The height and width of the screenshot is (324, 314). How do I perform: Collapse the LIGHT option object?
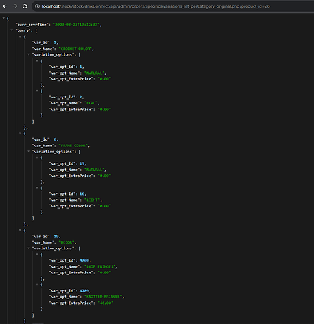tap(37, 187)
